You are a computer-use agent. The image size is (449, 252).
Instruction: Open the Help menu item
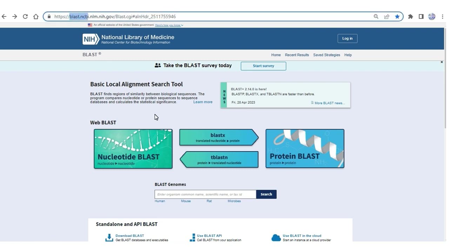[x=348, y=55]
